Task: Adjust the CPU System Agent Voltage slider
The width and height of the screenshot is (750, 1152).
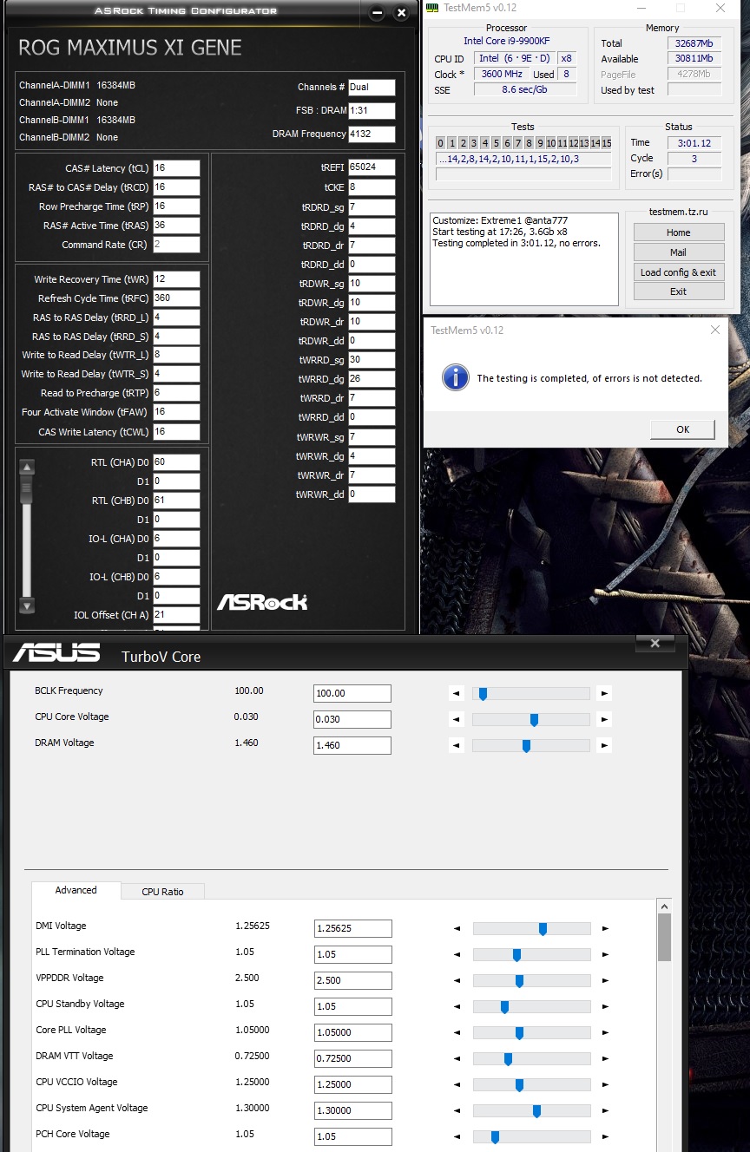Action: click(536, 1110)
